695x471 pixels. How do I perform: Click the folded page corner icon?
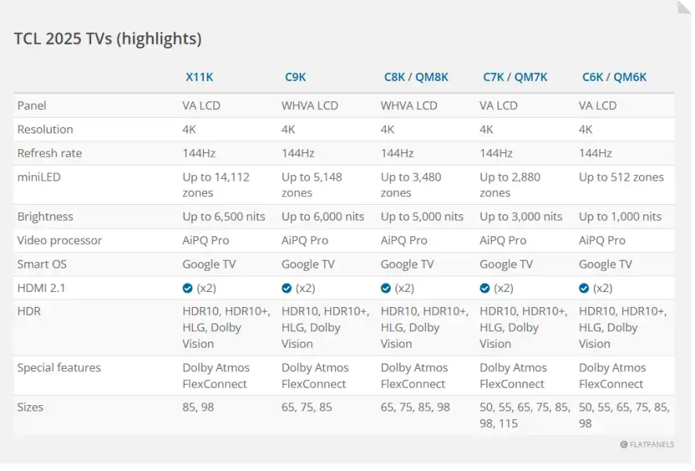[684, 7]
